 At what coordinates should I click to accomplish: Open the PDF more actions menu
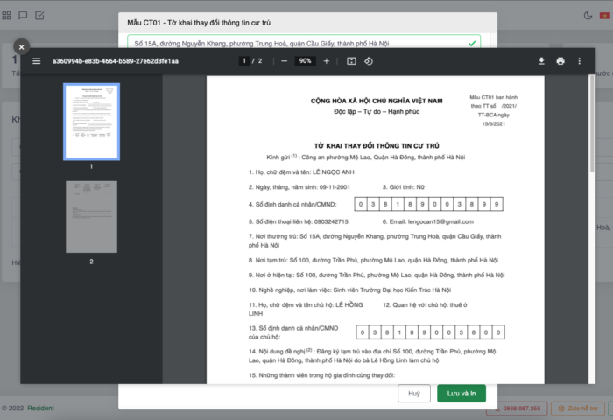pyautogui.click(x=580, y=61)
